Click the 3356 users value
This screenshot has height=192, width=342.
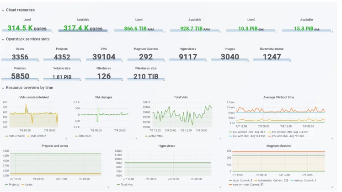click(x=20, y=57)
